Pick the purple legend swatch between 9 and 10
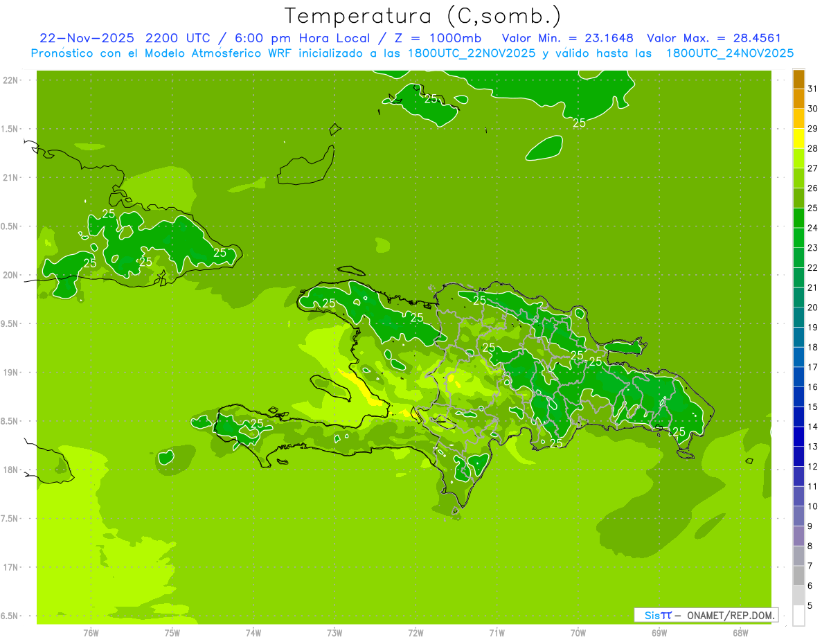831x642 pixels. (798, 516)
